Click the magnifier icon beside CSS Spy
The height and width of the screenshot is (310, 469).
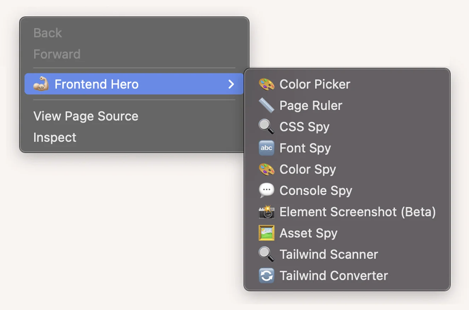(x=266, y=127)
